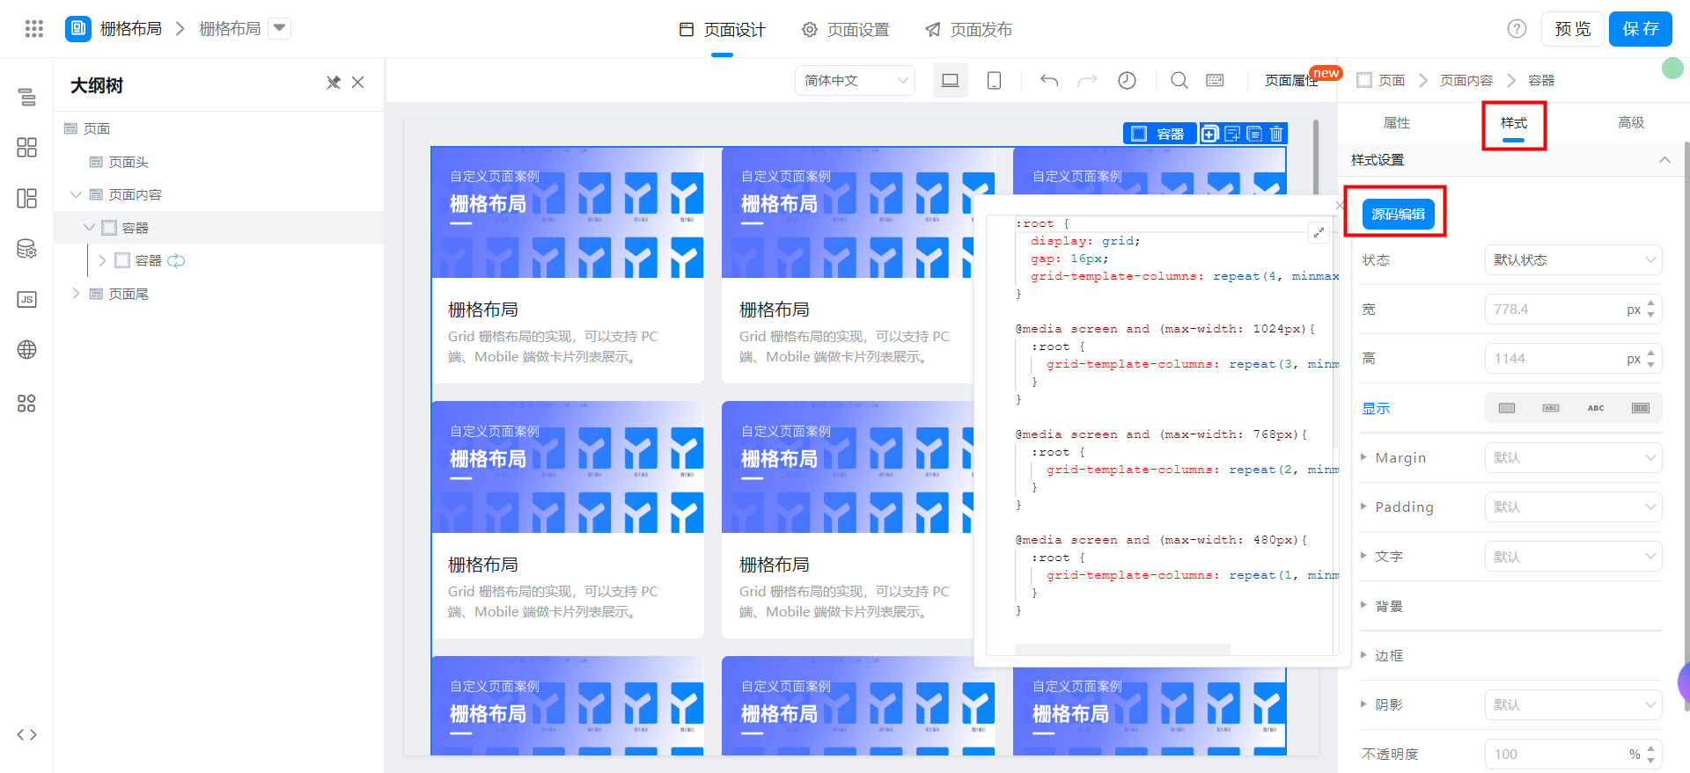Switch to mobile preview device

(994, 80)
